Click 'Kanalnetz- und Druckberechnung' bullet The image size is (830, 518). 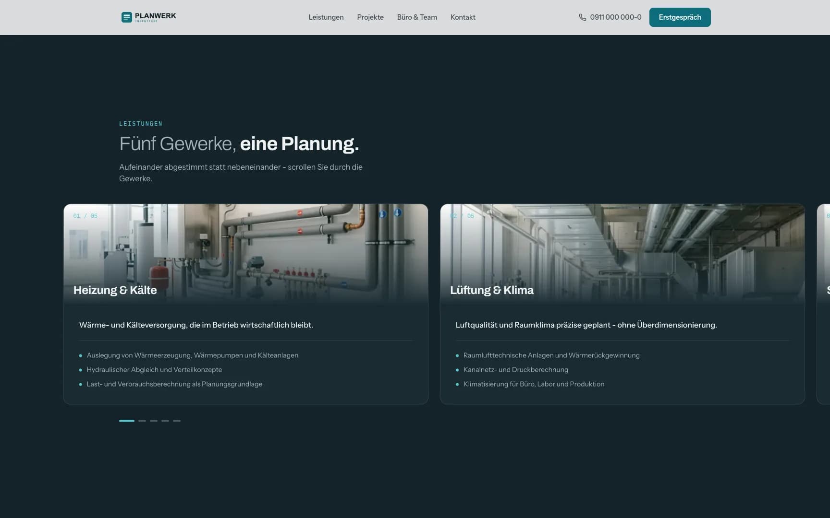(516, 370)
